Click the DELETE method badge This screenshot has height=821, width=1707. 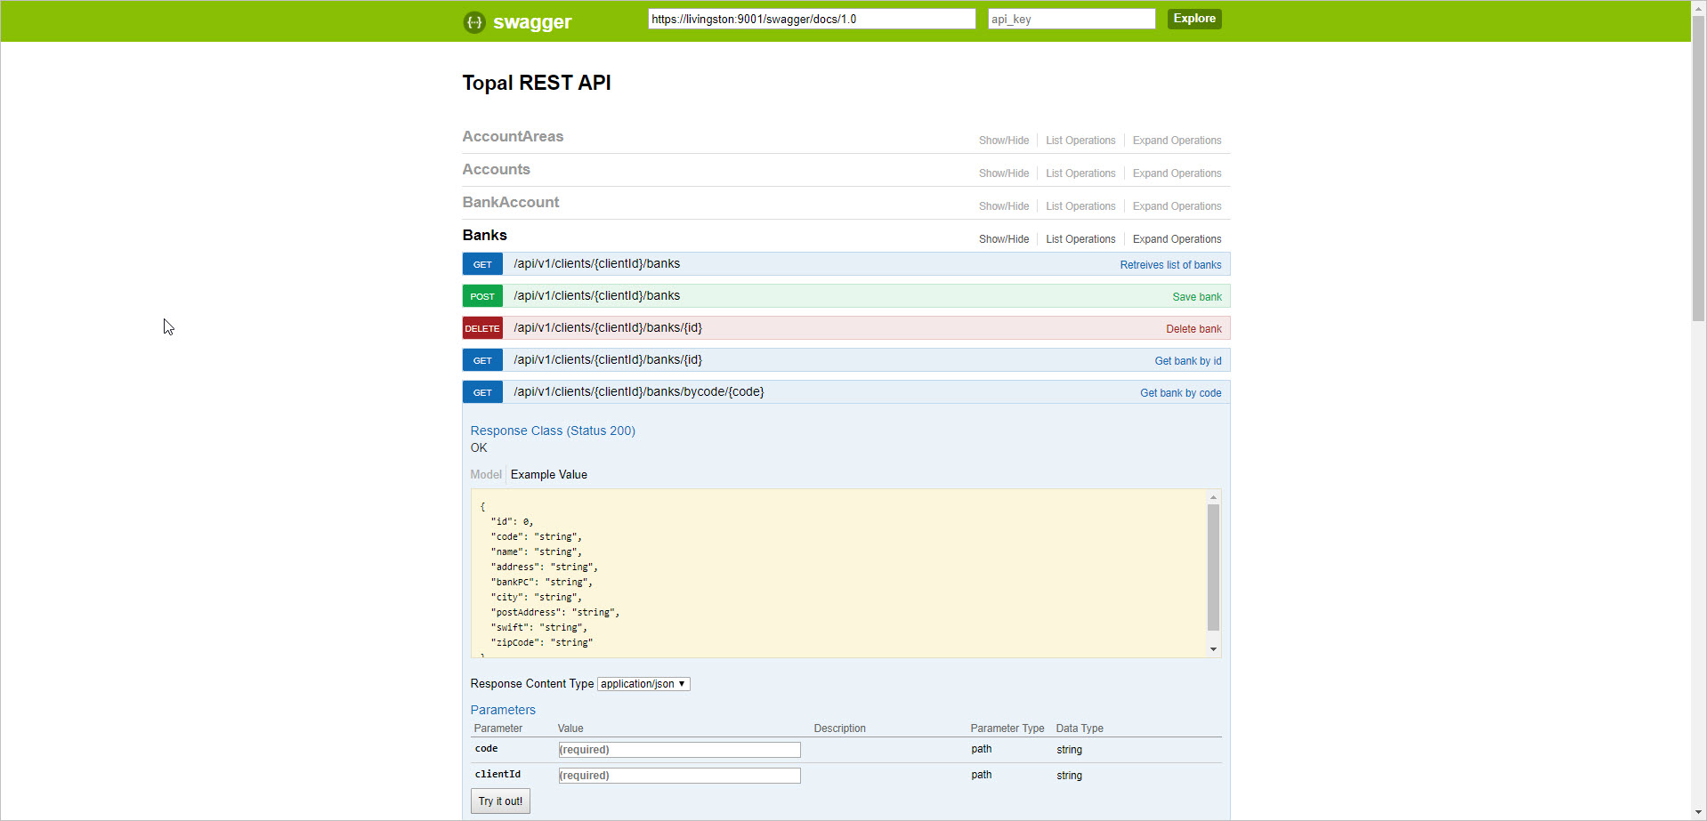click(x=482, y=328)
